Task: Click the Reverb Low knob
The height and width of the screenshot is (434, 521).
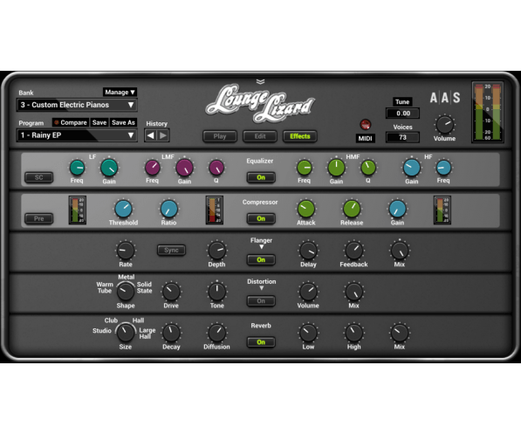Action: 308,333
